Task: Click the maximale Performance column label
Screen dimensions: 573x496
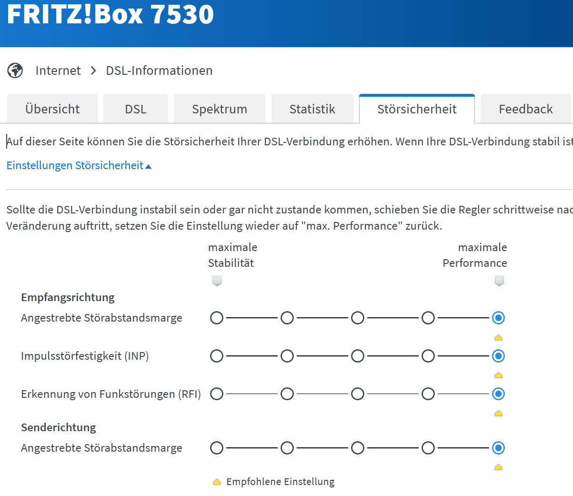Action: pos(475,255)
